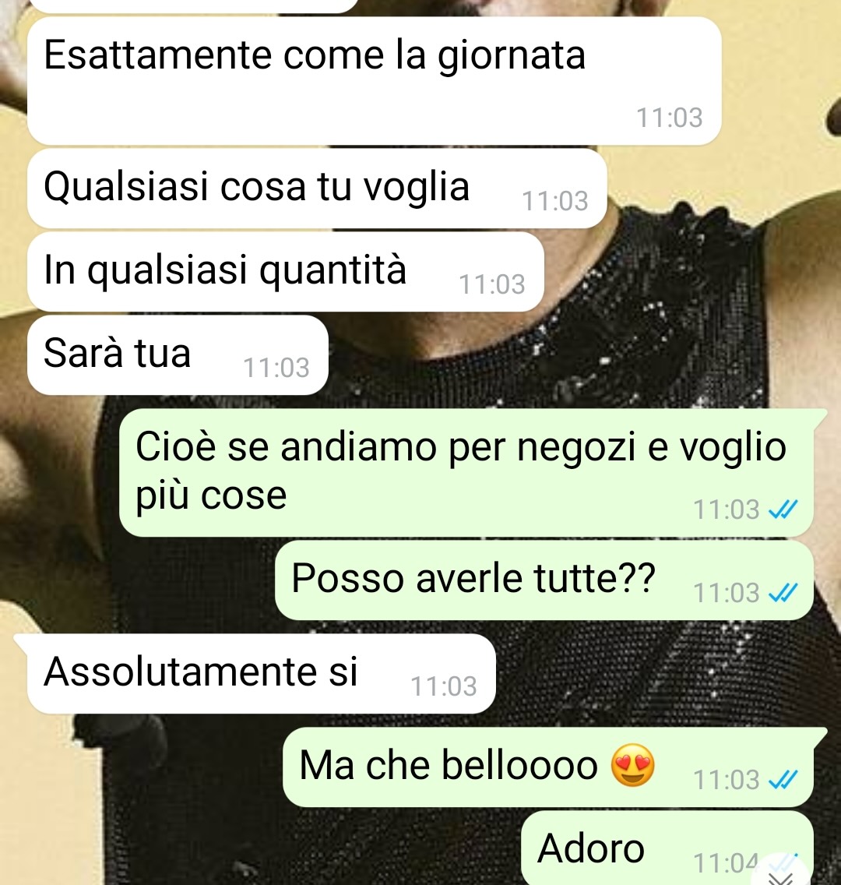Select the 'Assolutamente si' received message
841x885 pixels.
[261, 673]
